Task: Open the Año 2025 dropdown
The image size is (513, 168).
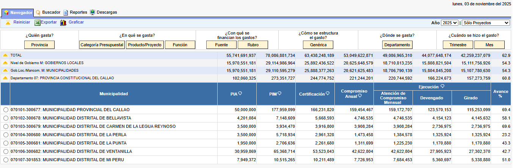Action: (x=449, y=23)
